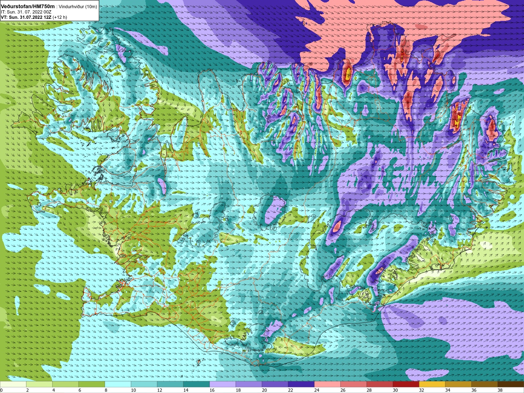
Task: Pick the pink swatch between 24 and 26
Action: pos(327,384)
